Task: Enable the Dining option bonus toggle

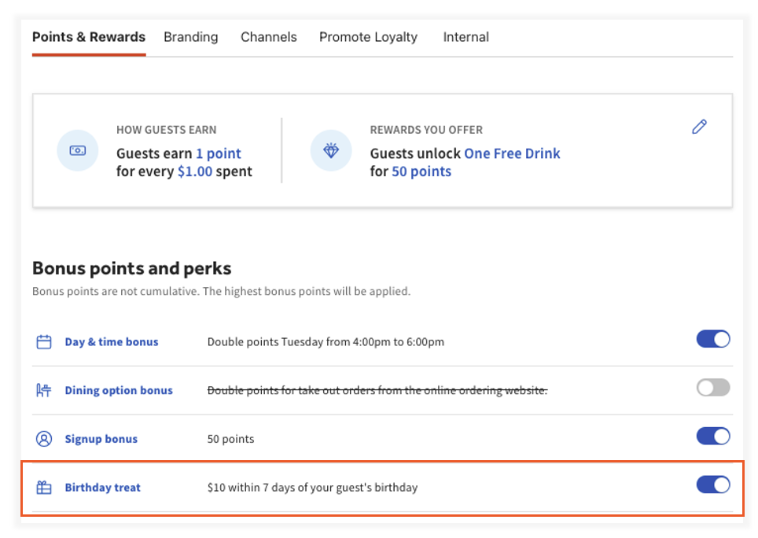Action: click(712, 387)
